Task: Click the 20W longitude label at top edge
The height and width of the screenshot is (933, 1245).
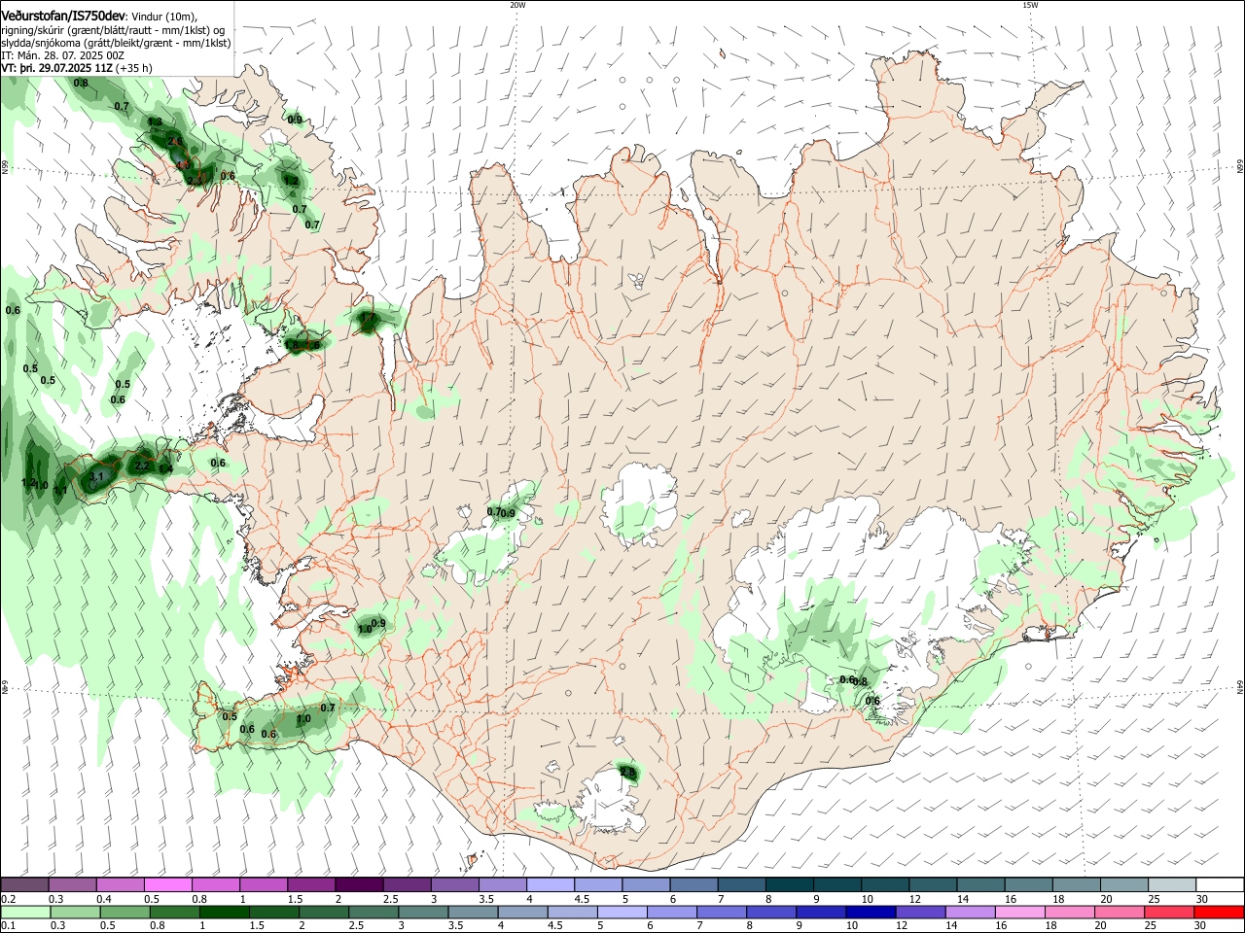Action: 517,5
